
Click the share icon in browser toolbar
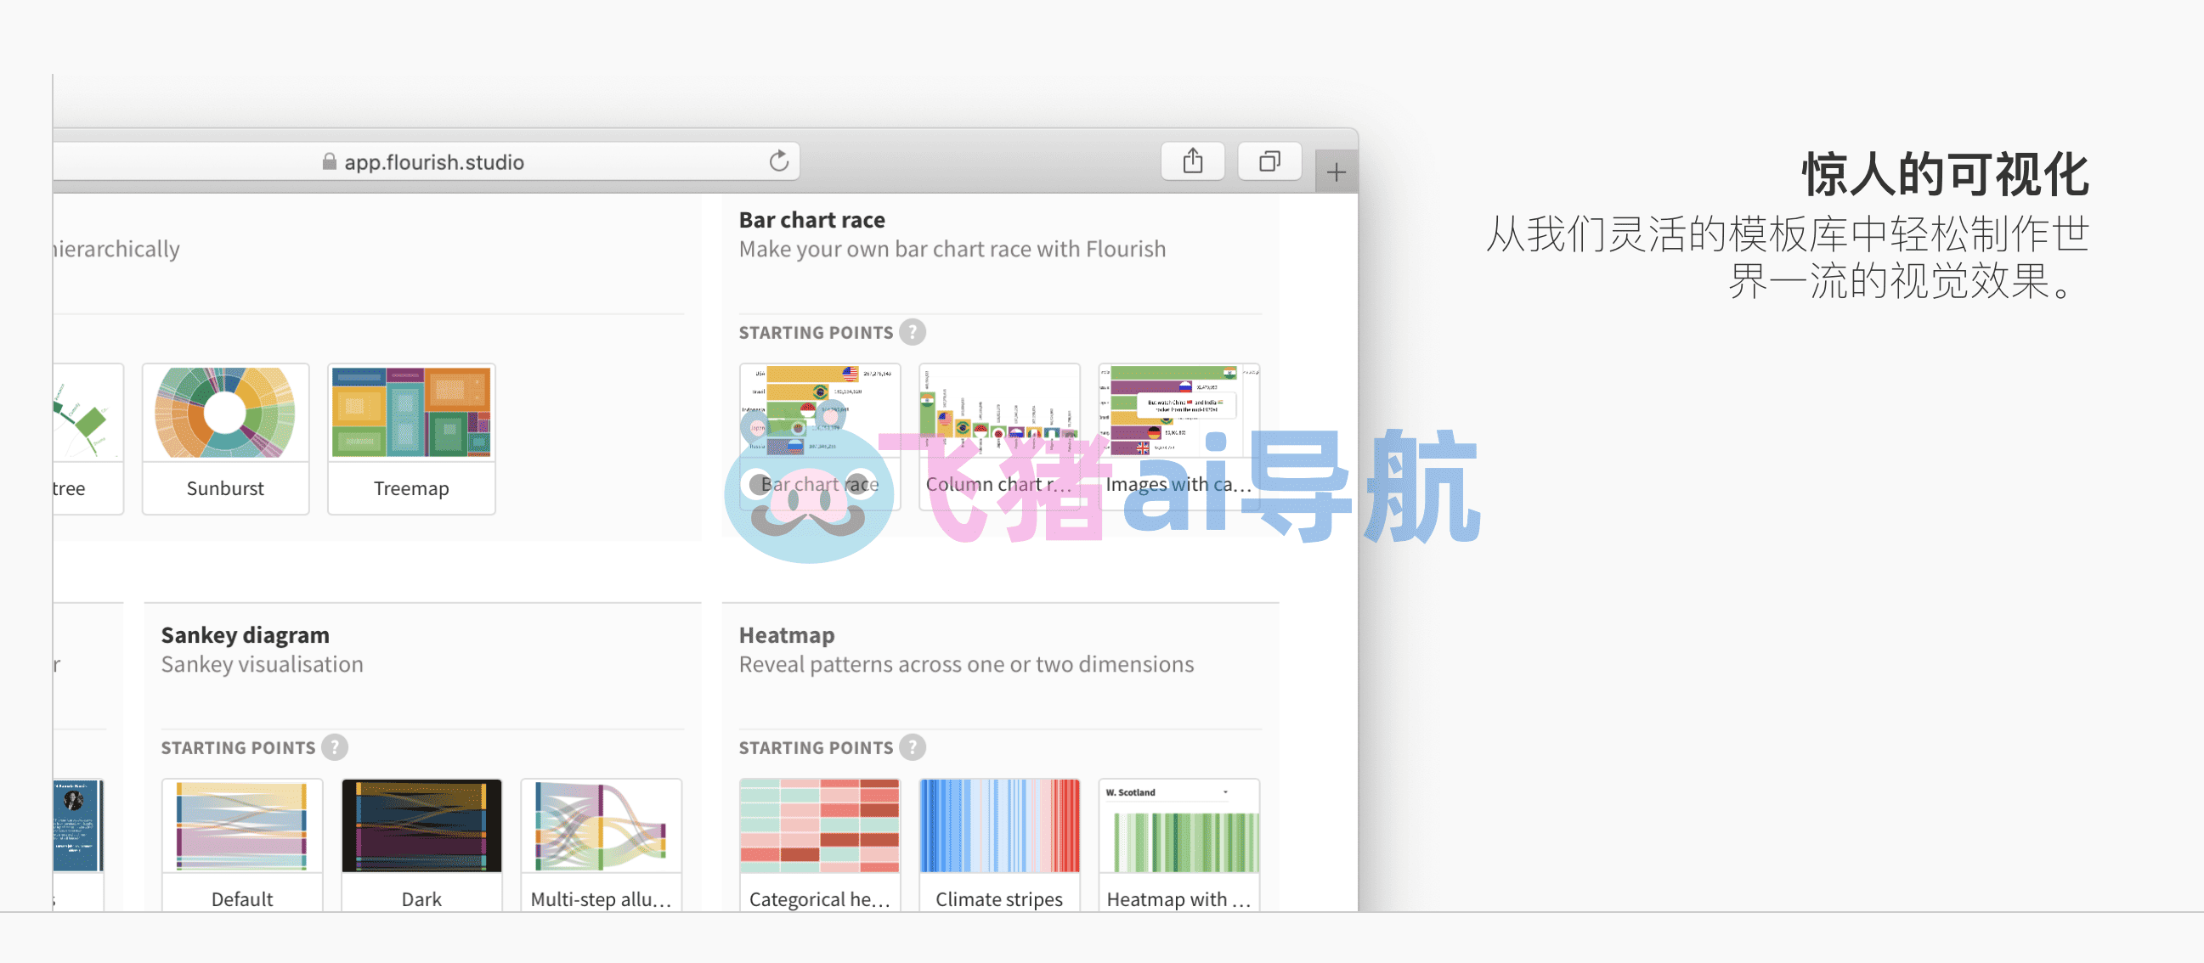(1192, 160)
